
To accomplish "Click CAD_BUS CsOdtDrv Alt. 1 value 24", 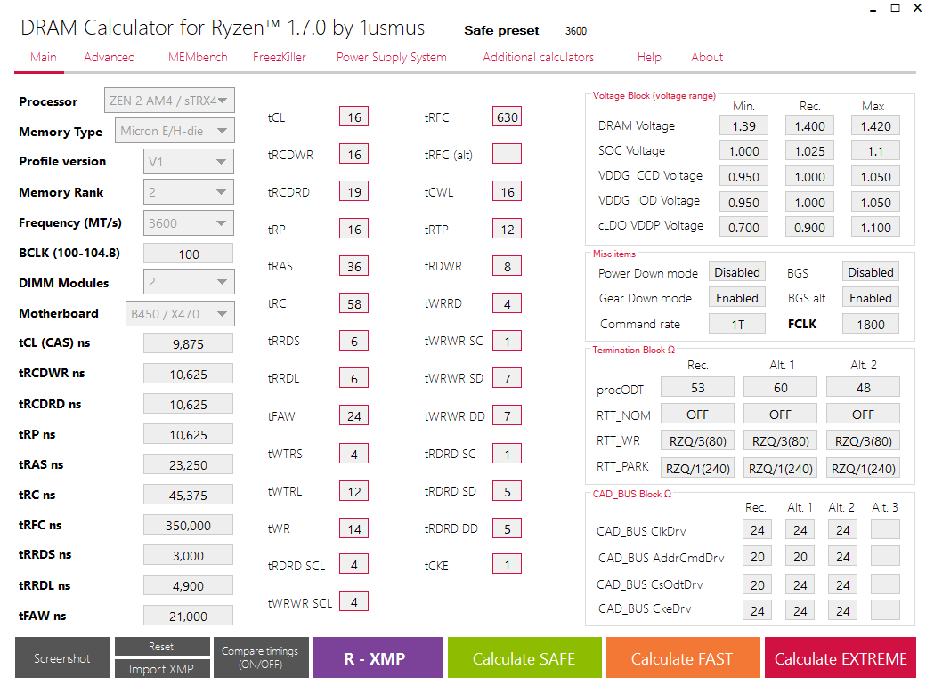I will click(x=800, y=584).
